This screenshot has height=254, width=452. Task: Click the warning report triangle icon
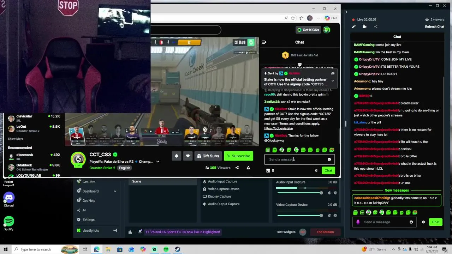pyautogui.click(x=248, y=168)
